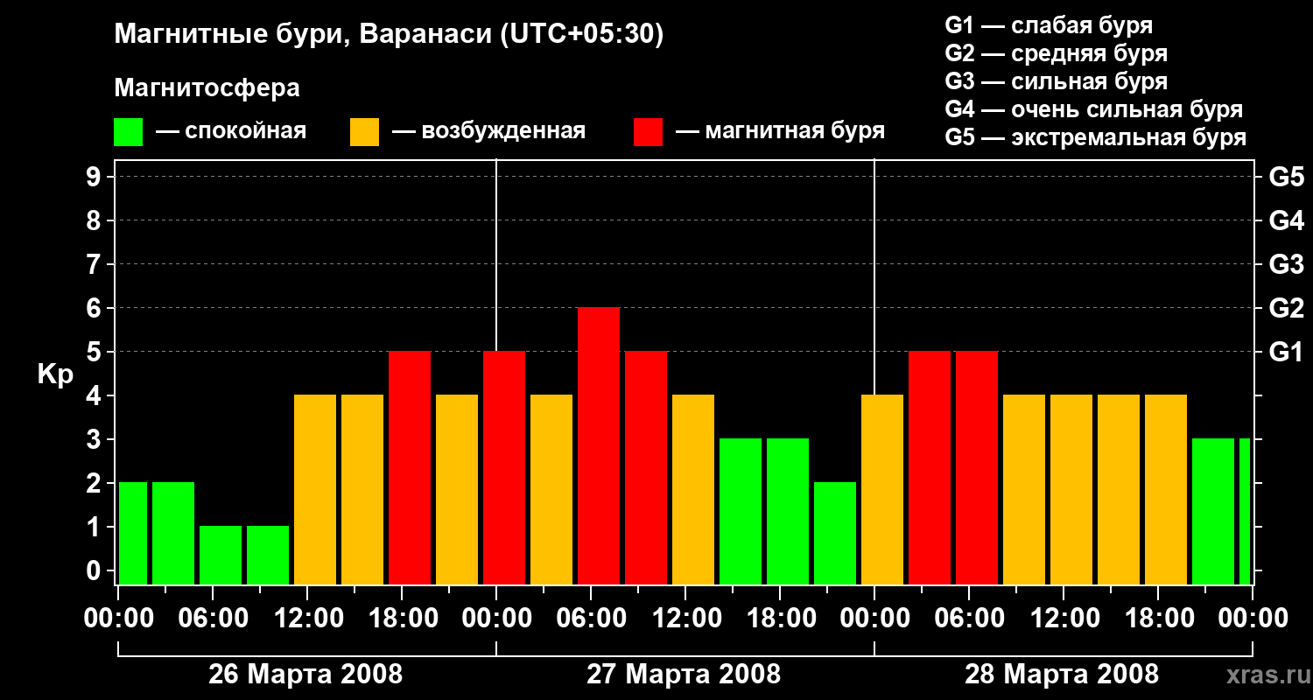The image size is (1313, 700).
Task: Click the 'G3 — сильная буря' description
Action: (1056, 81)
